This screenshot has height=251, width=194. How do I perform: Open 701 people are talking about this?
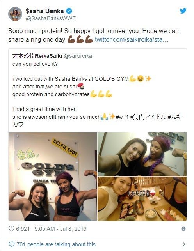tap(56, 244)
